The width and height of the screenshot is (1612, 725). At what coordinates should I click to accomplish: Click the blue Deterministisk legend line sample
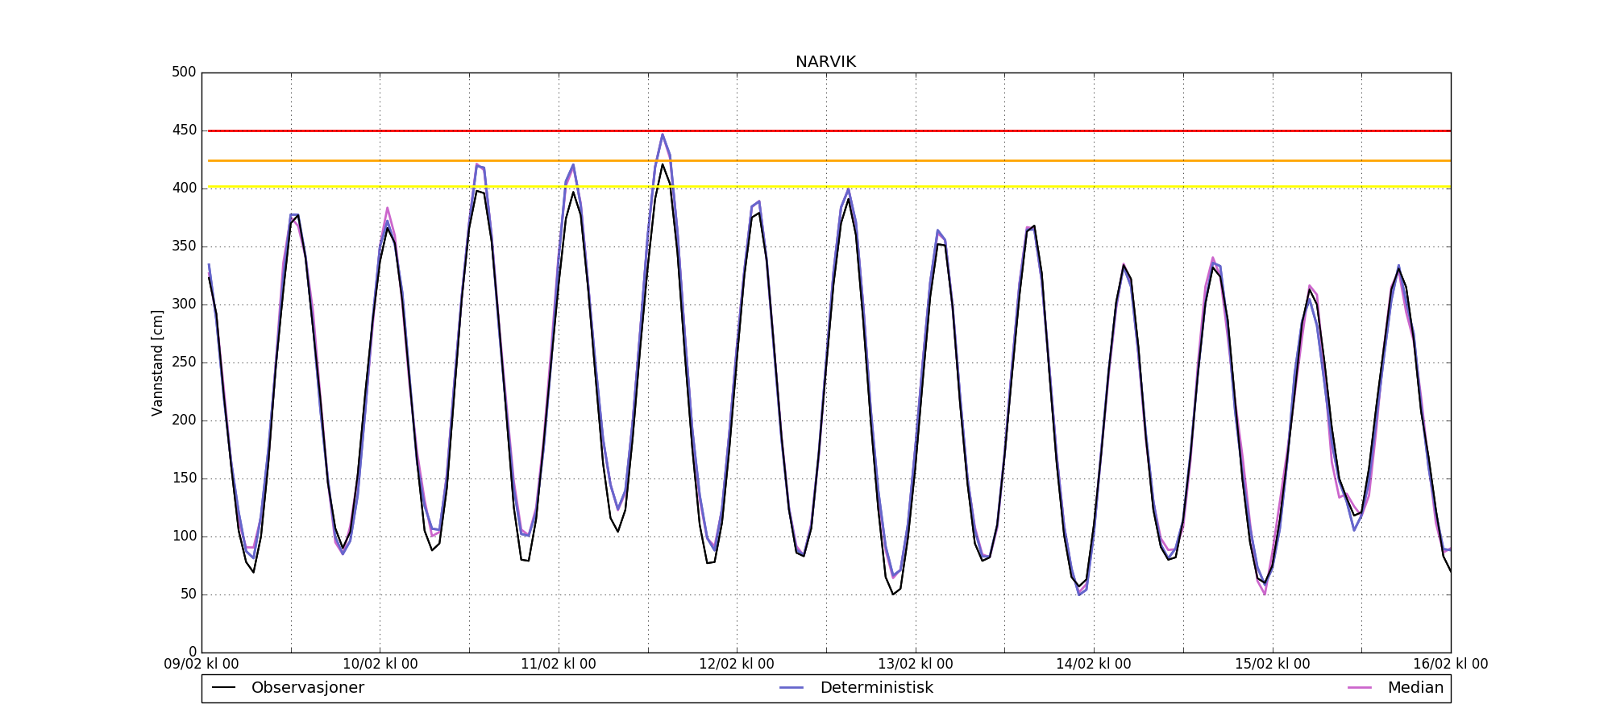(792, 688)
